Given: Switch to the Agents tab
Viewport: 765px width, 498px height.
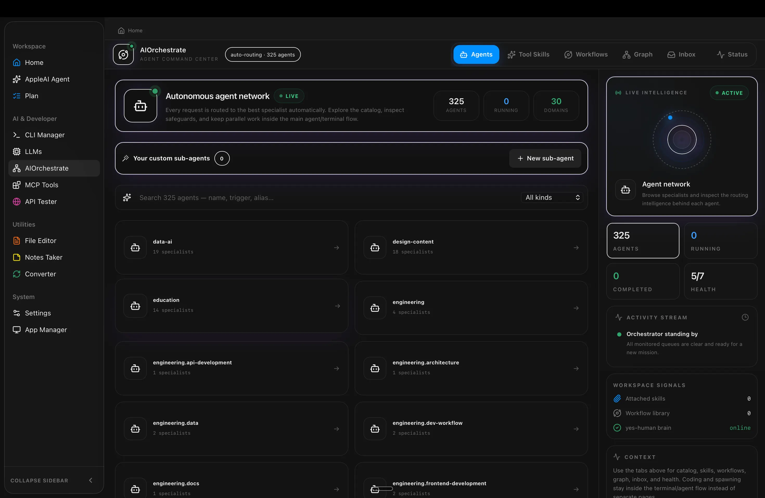Looking at the screenshot, I should 476,54.
